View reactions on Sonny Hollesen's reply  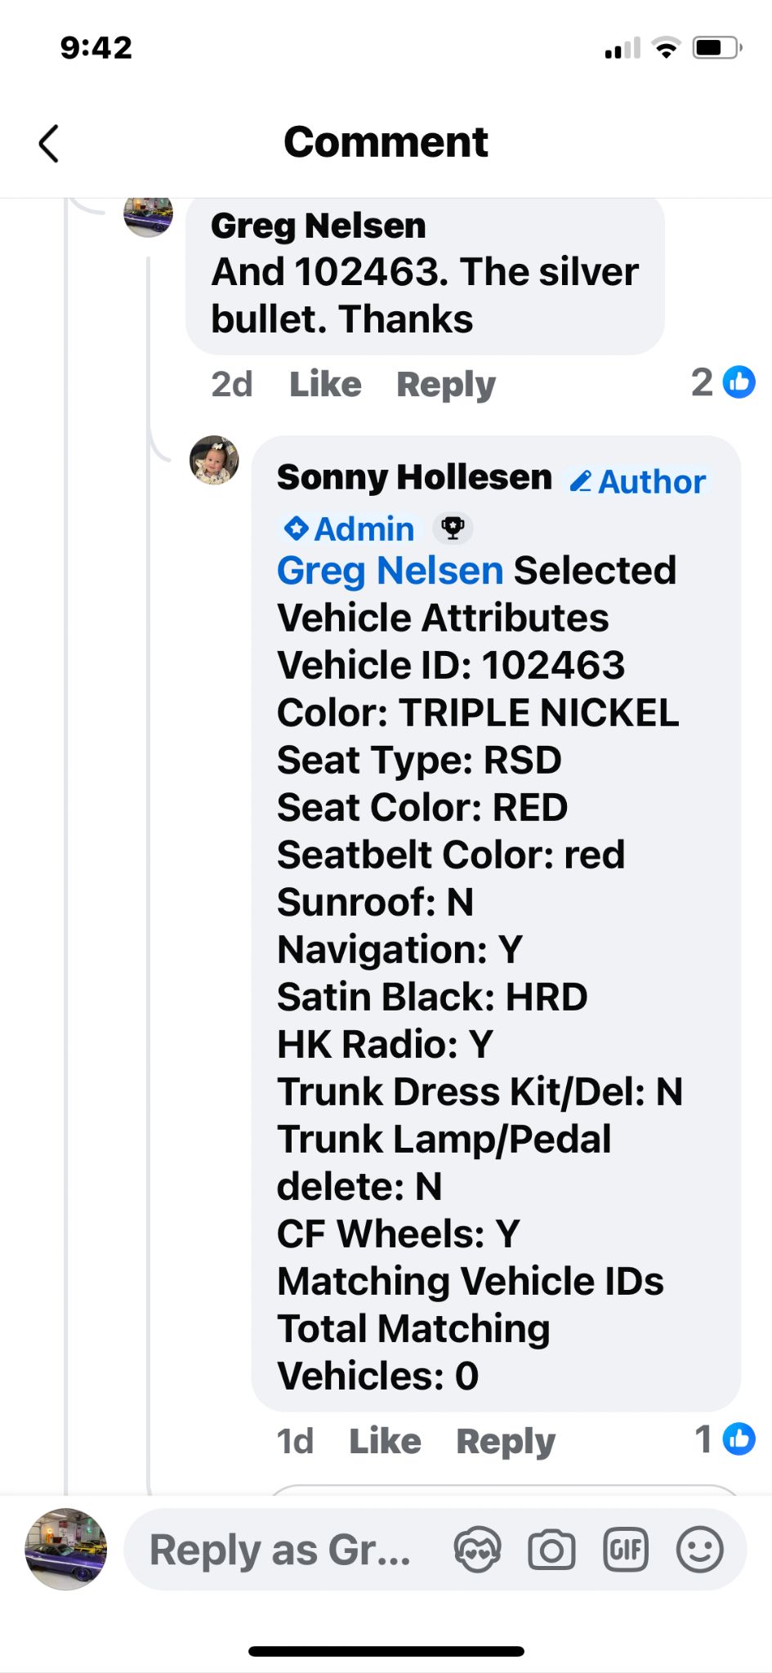click(x=725, y=1439)
